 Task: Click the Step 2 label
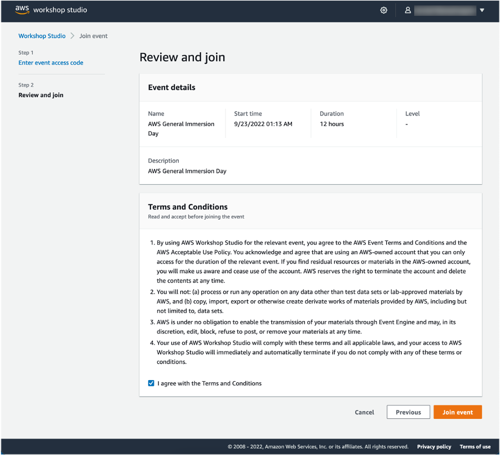[26, 85]
